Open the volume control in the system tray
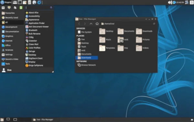The image size is (194, 122). 170,2
